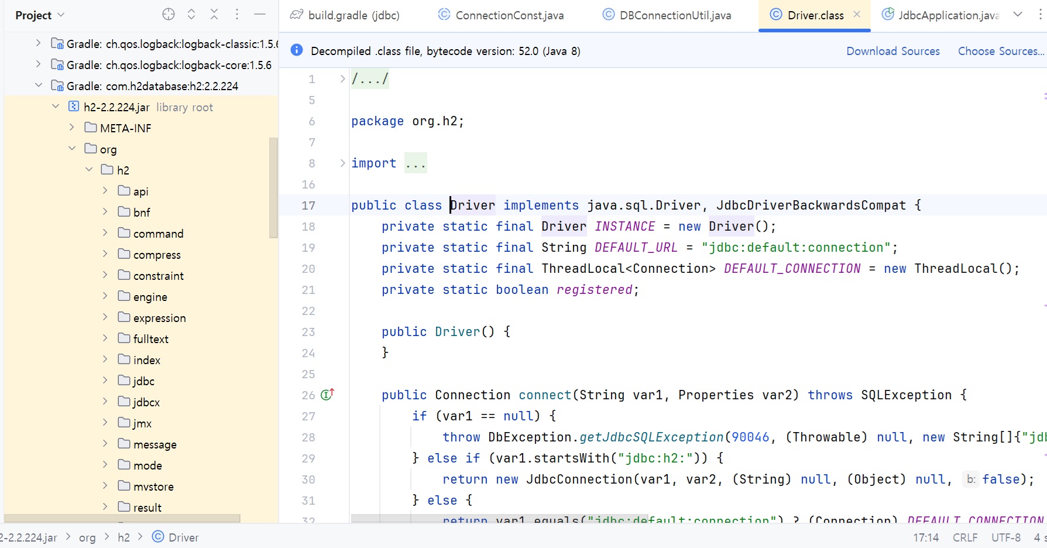Click the Project tree vertical scrollbar

click(273, 187)
